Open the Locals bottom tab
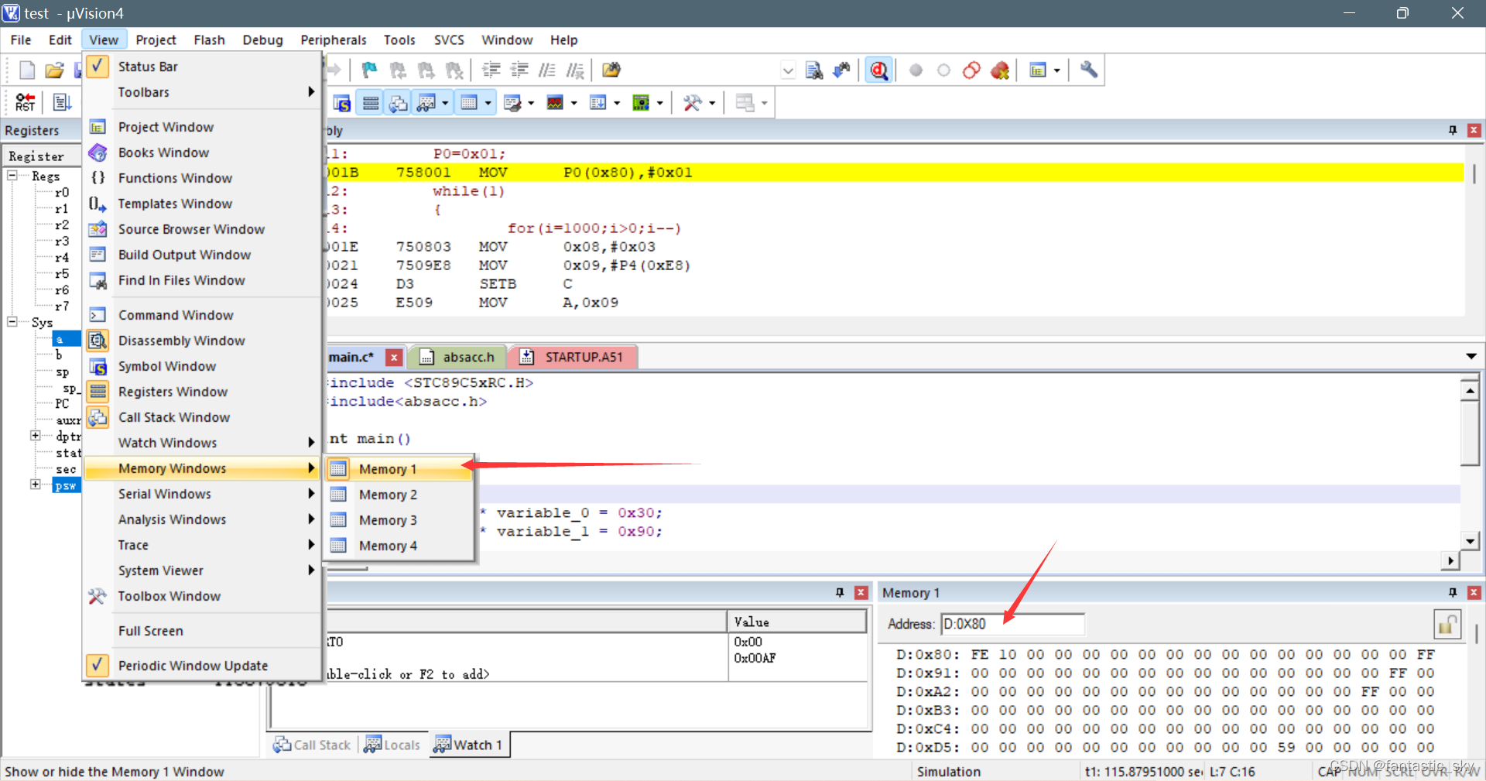This screenshot has width=1486, height=781. click(x=392, y=745)
